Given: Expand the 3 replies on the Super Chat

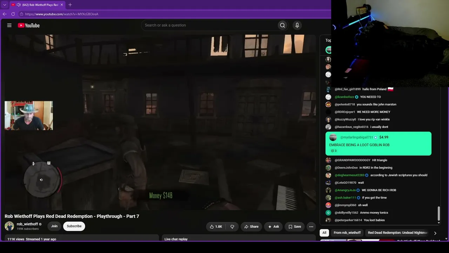Looking at the screenshot, I should [334, 151].
